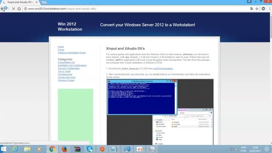Open WinRAR from the taskbar
The height and width of the screenshot is (153, 272).
tap(77, 149)
